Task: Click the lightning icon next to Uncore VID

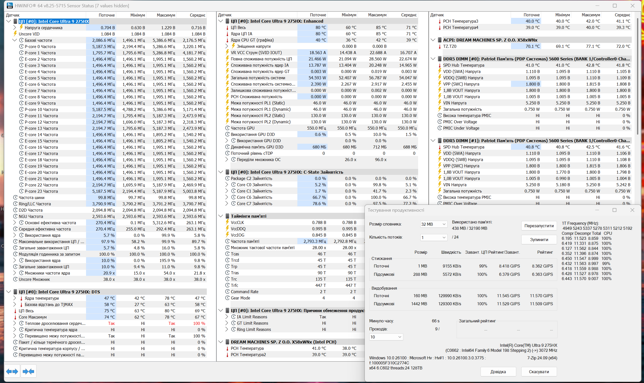Action: point(15,34)
